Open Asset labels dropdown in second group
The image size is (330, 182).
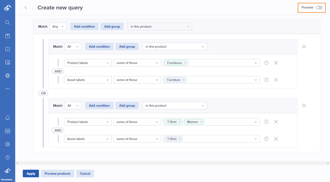(88, 139)
